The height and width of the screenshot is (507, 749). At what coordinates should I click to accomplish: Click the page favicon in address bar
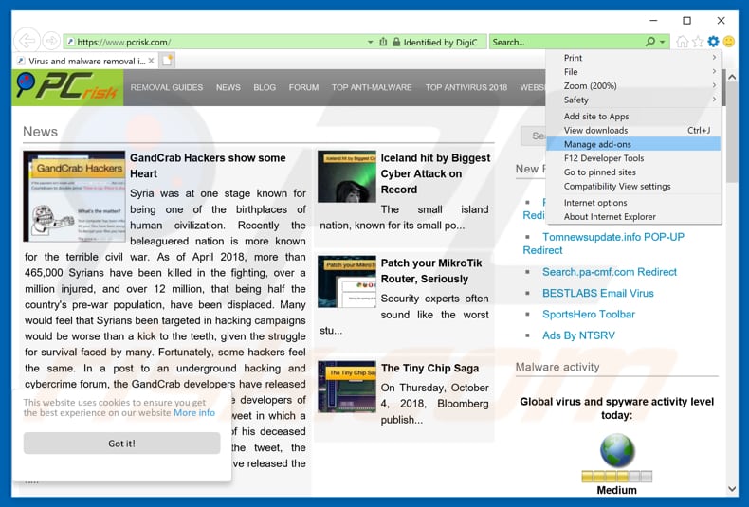71,42
